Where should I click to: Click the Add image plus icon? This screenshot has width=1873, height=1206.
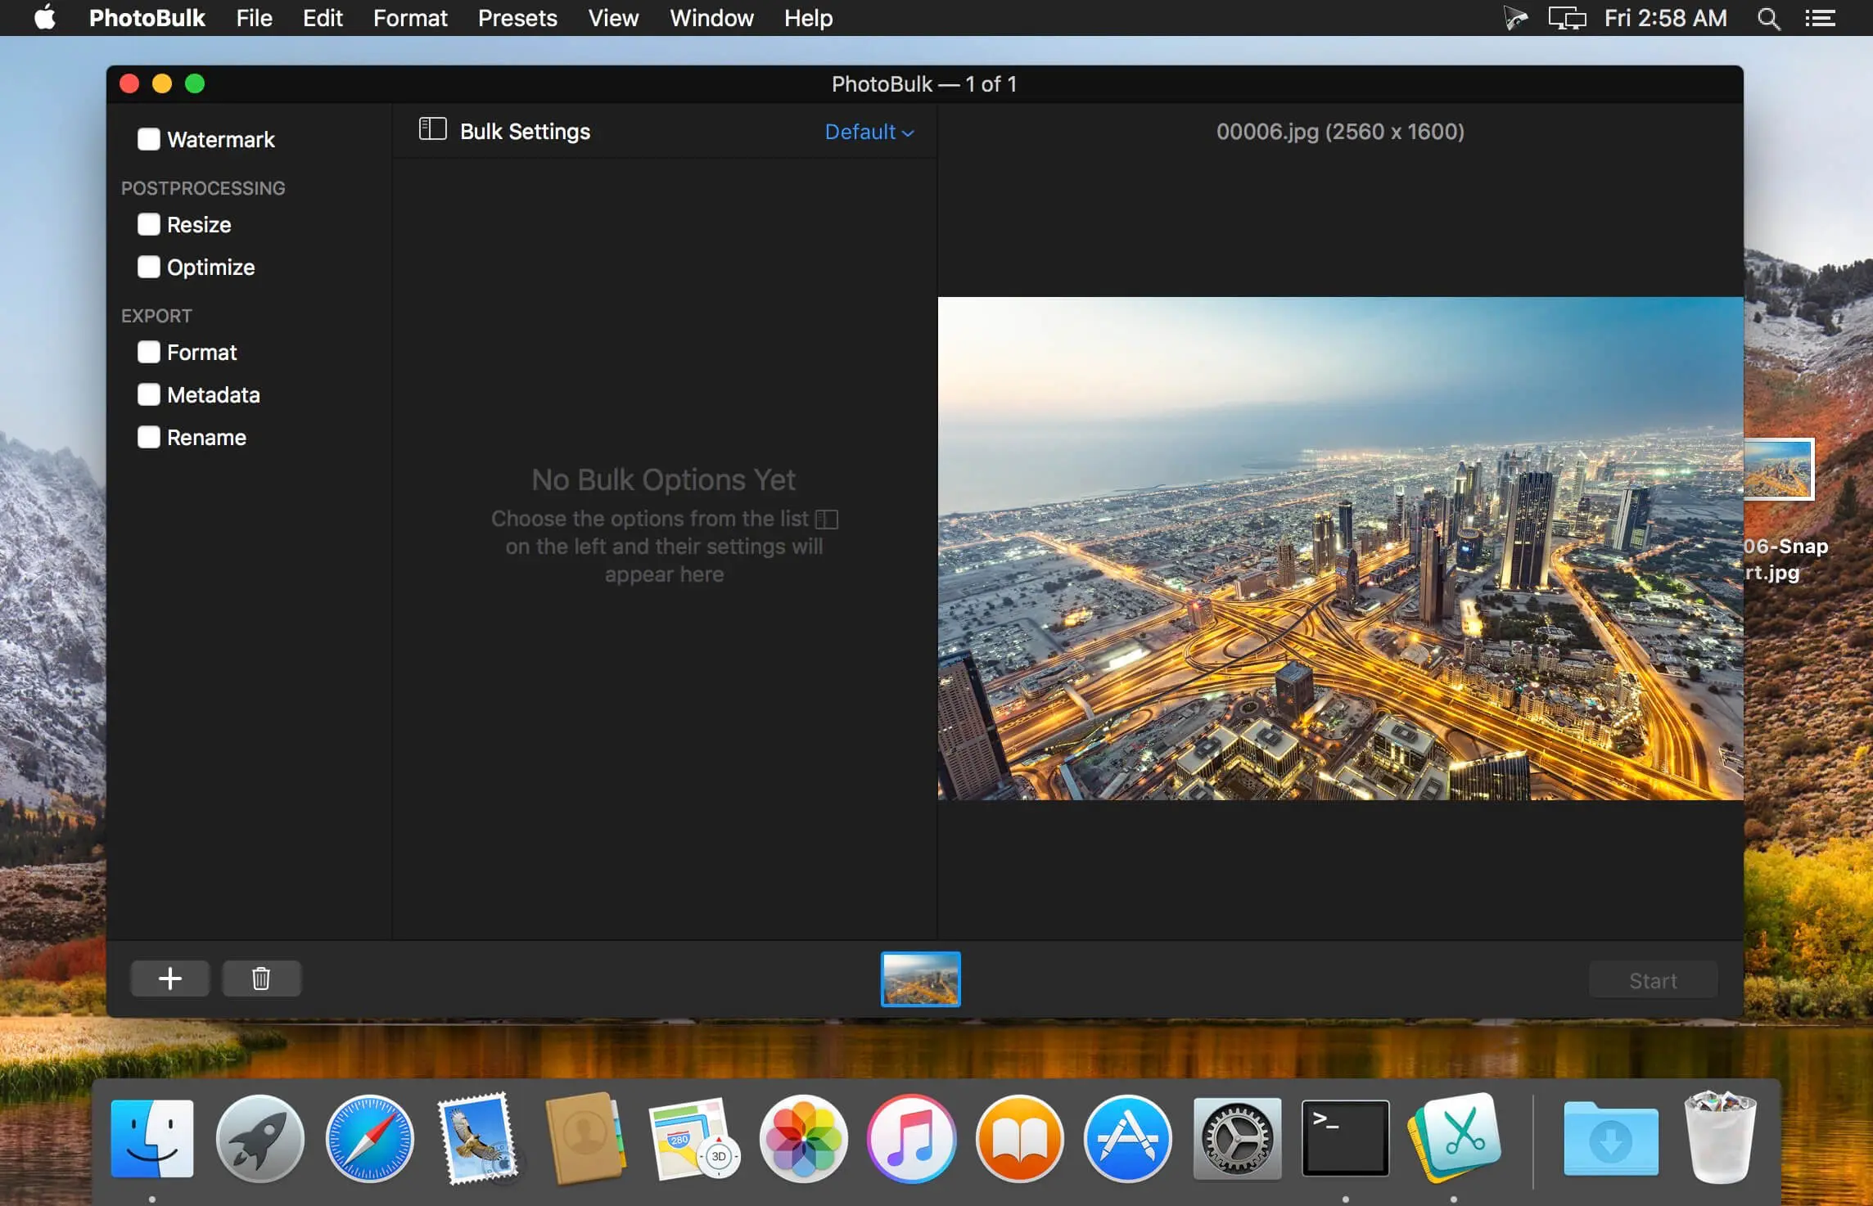pos(169,979)
